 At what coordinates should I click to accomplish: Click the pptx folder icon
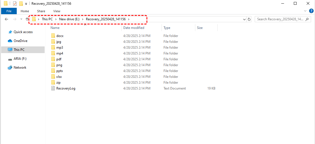click(53, 71)
